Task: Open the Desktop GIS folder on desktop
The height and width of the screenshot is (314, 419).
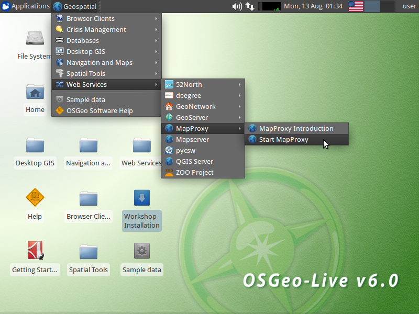Action: [x=35, y=145]
